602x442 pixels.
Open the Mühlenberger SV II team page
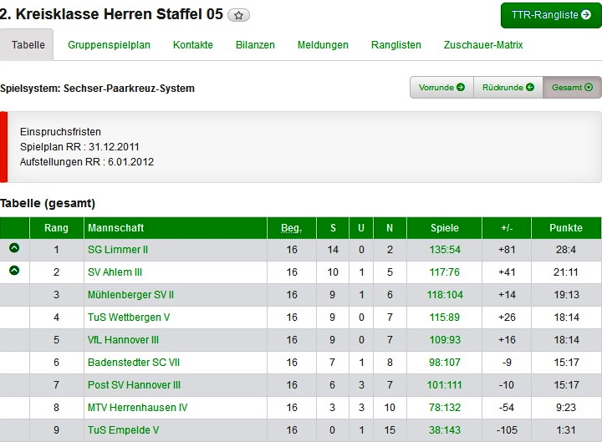(130, 295)
